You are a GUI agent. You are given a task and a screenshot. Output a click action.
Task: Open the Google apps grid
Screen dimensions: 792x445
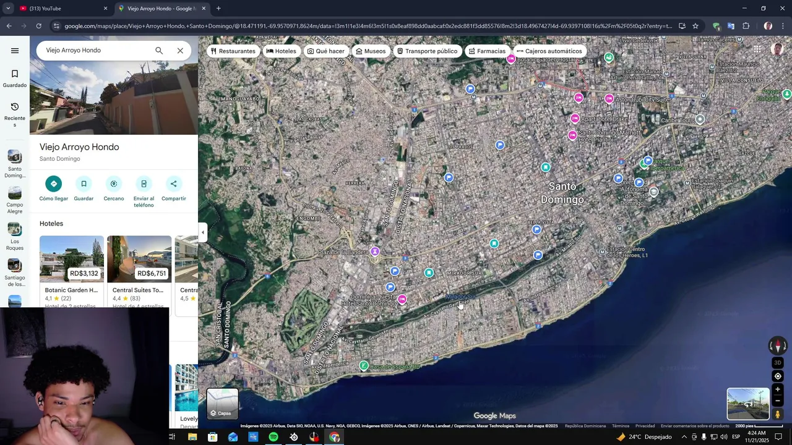(757, 49)
